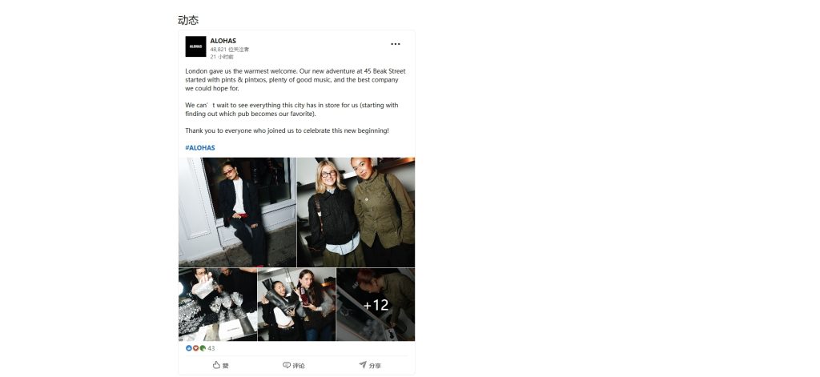Click the 21 hours ago timestamp
Screen dimensions: 820x377
click(x=222, y=57)
